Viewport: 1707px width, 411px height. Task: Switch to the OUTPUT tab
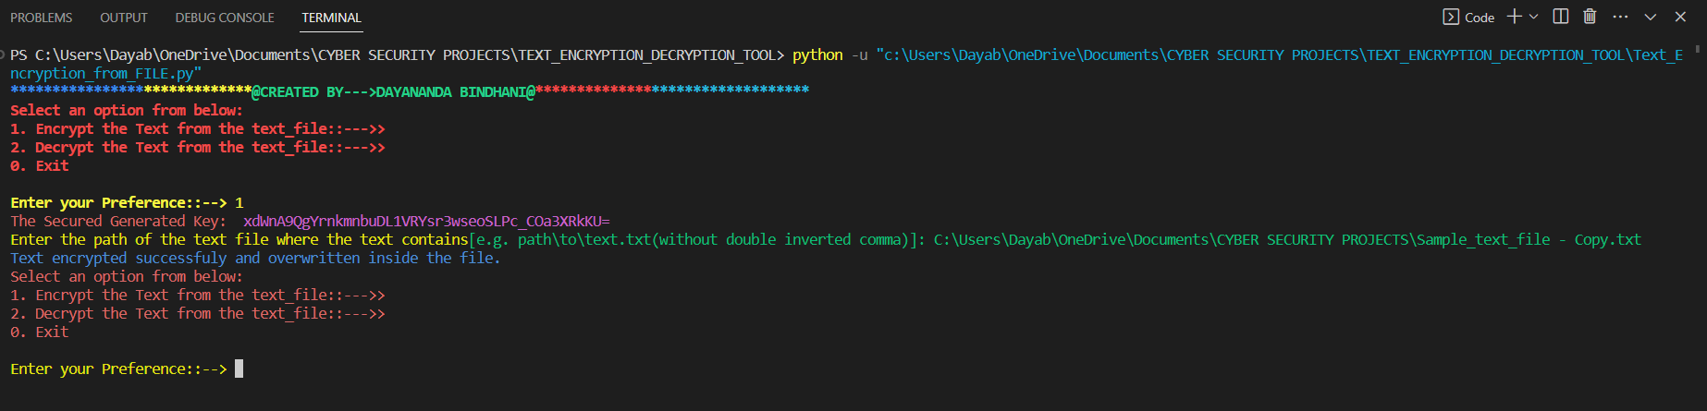[124, 18]
